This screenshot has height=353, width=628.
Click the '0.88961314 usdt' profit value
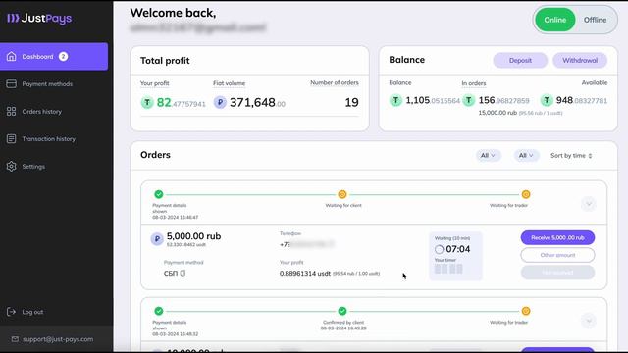[305, 274]
